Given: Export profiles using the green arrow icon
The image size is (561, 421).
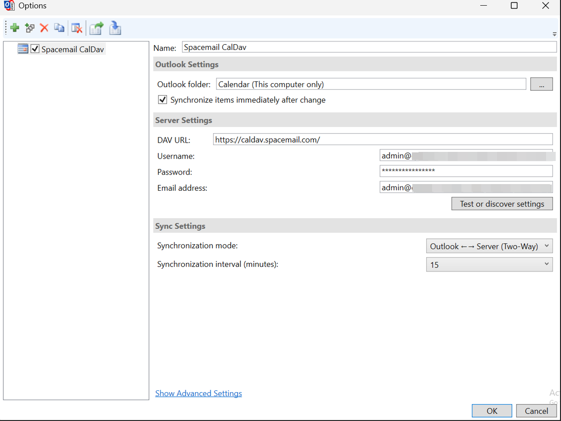Looking at the screenshot, I should (x=96, y=28).
